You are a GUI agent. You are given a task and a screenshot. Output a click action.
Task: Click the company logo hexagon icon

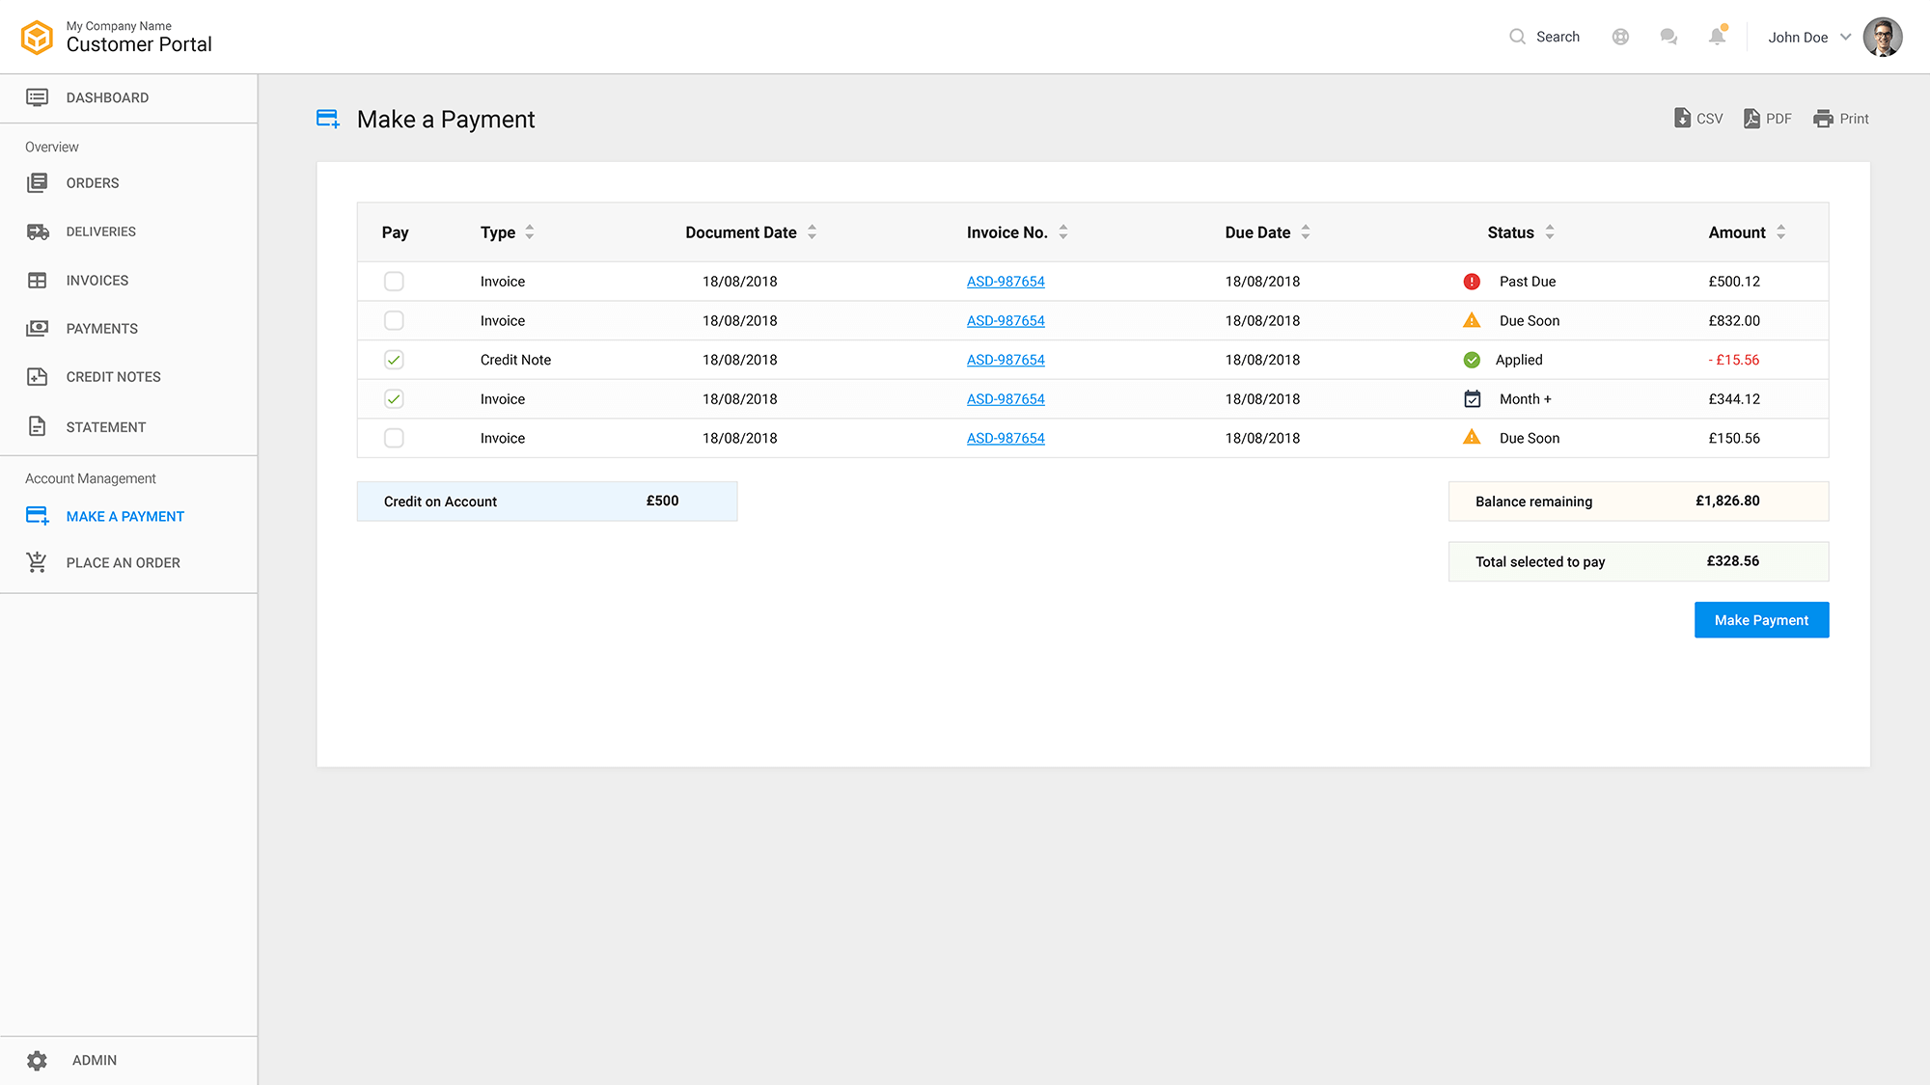37,38
